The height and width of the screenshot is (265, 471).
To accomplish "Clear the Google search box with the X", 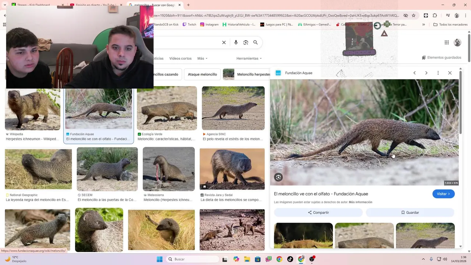I will pyautogui.click(x=224, y=42).
